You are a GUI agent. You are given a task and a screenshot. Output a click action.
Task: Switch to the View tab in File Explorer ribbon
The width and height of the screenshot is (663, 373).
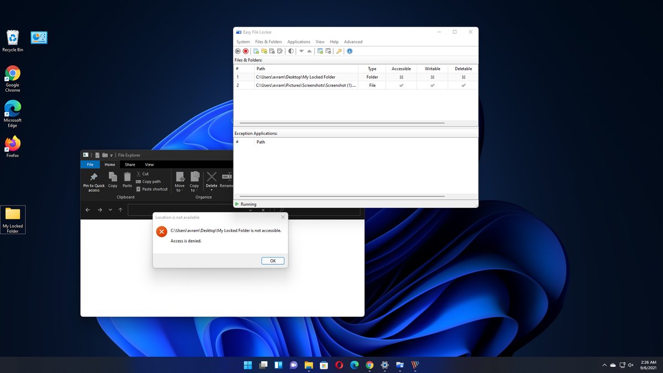point(149,164)
